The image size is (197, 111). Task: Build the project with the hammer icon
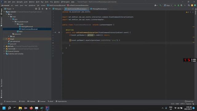click(x=160, y=6)
